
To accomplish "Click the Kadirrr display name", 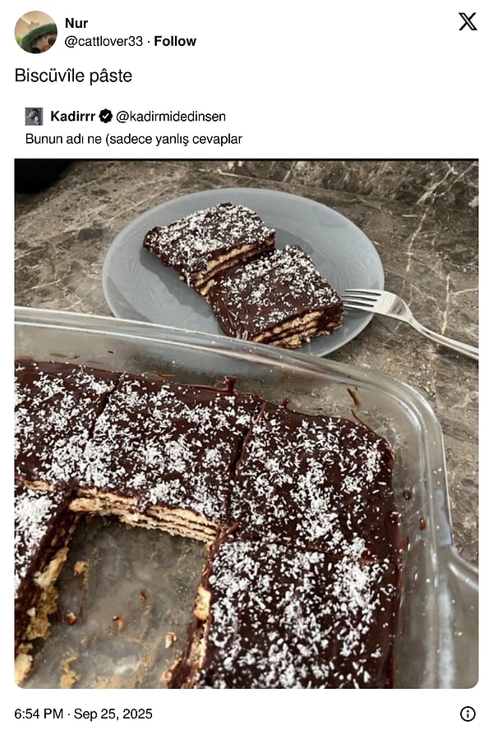I will [x=72, y=116].
